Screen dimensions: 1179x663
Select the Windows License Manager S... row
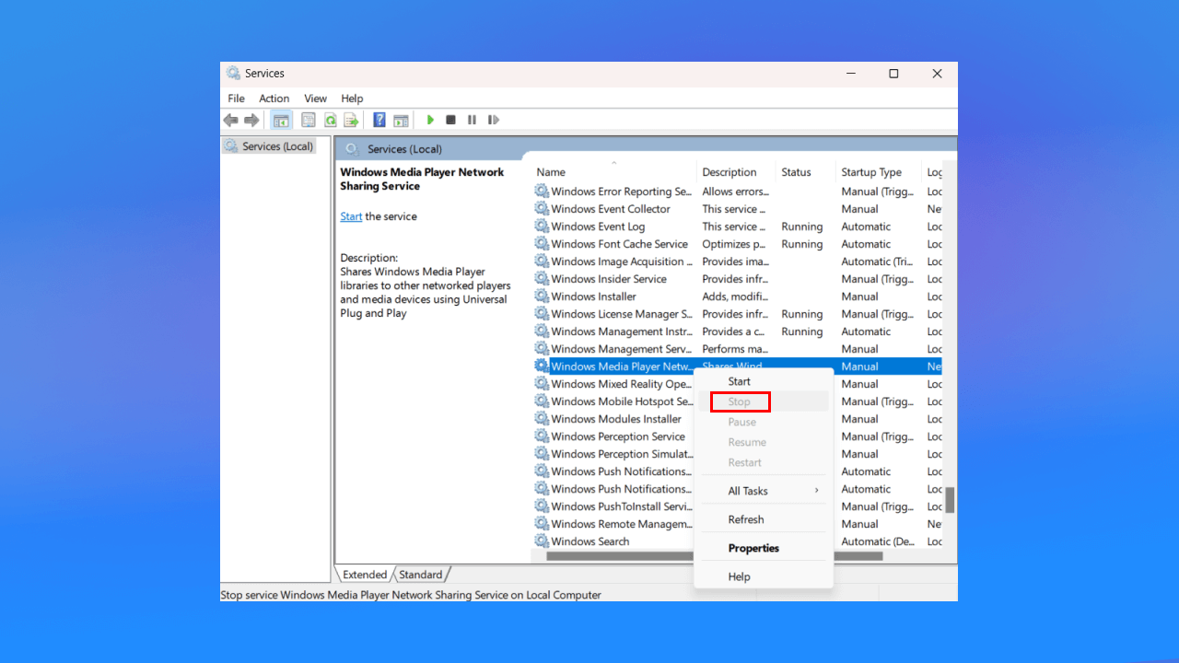[739, 314]
